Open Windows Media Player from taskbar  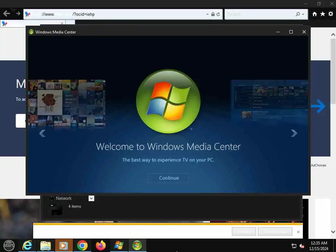click(x=64, y=245)
